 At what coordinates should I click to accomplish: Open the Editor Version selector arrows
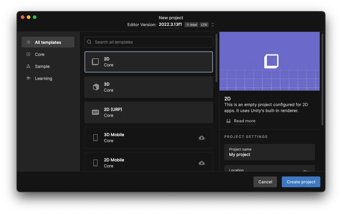point(213,25)
